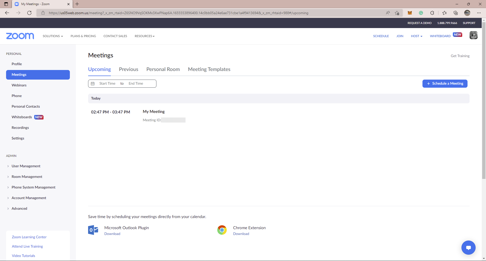
Task: Download the Chrome Extension
Action: [241, 234]
